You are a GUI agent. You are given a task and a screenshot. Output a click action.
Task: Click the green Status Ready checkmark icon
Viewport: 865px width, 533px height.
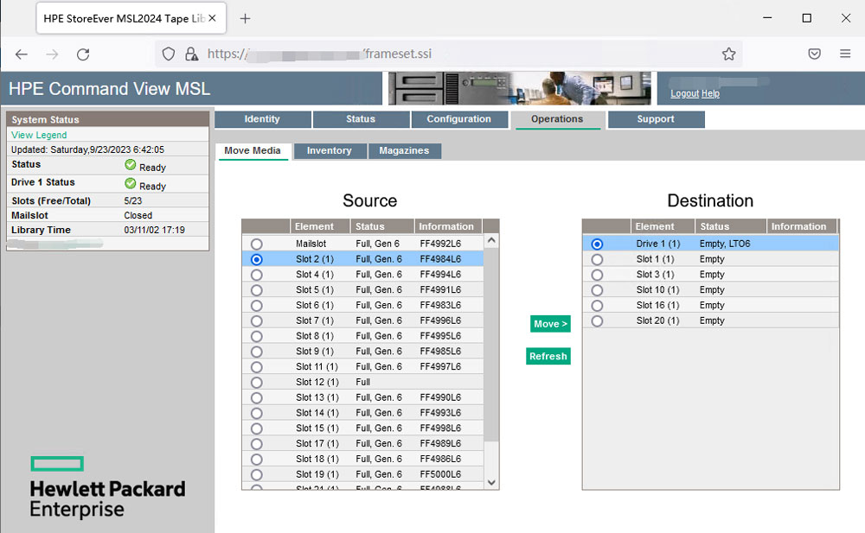pos(131,165)
